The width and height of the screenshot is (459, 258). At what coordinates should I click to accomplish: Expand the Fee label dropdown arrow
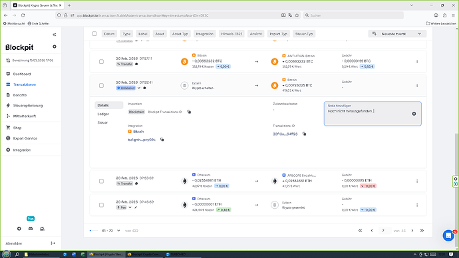130,207
